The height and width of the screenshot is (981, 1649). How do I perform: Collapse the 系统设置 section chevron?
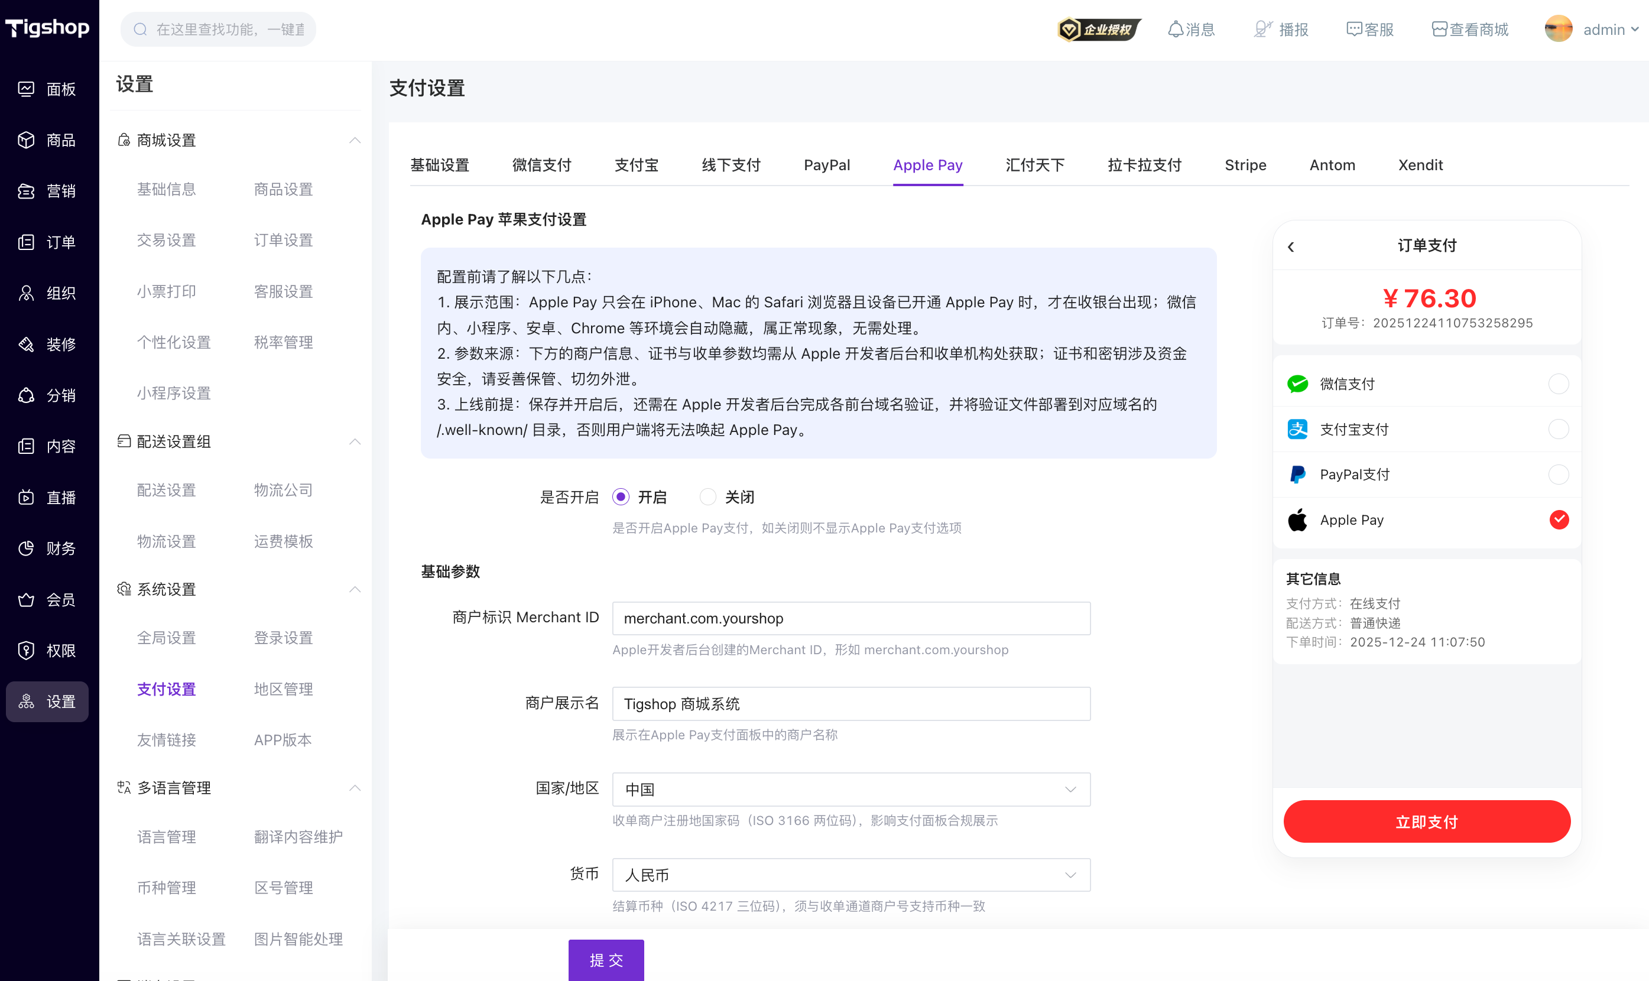coord(355,589)
